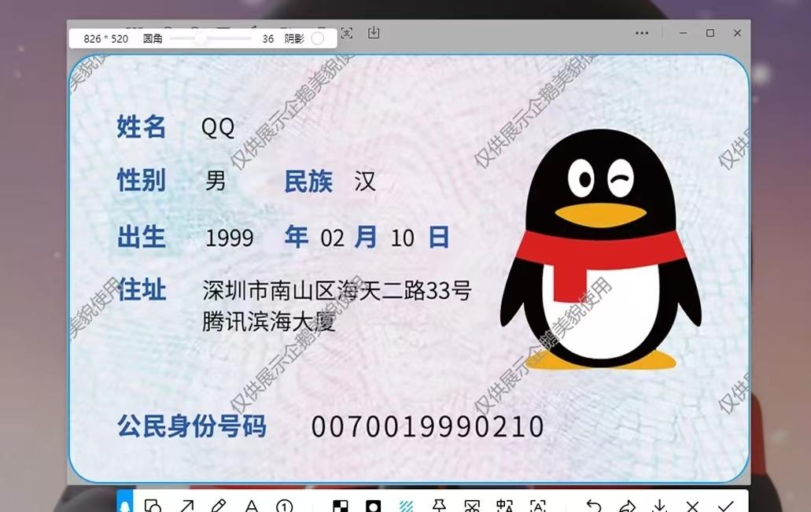Run OCR text recognition tool
This screenshot has width=811, height=512.
(x=537, y=506)
